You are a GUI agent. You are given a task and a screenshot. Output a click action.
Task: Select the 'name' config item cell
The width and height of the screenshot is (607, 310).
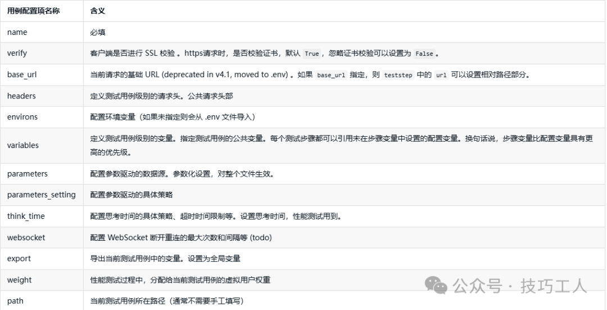pyautogui.click(x=42, y=32)
